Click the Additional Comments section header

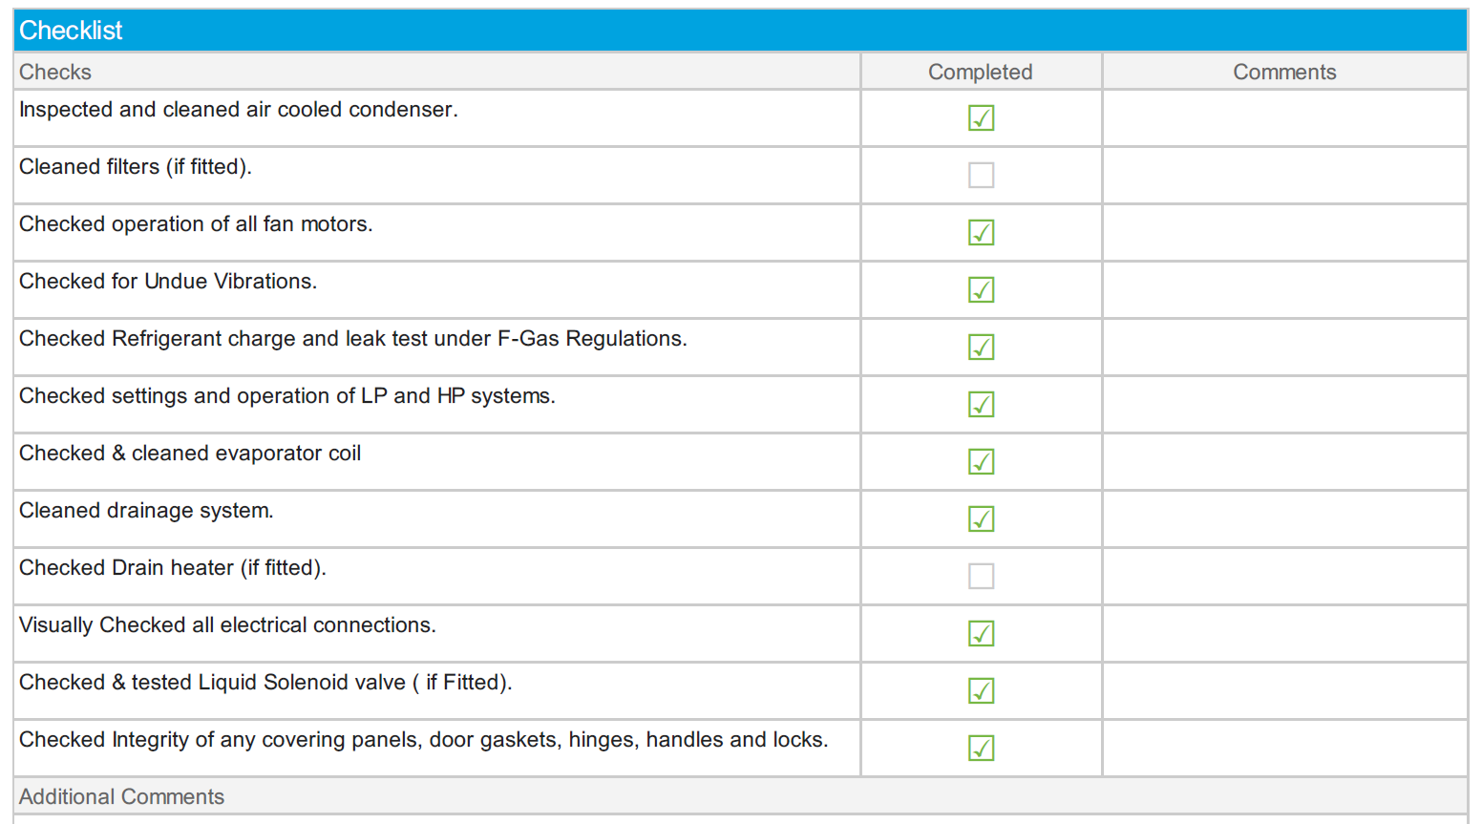coord(740,796)
